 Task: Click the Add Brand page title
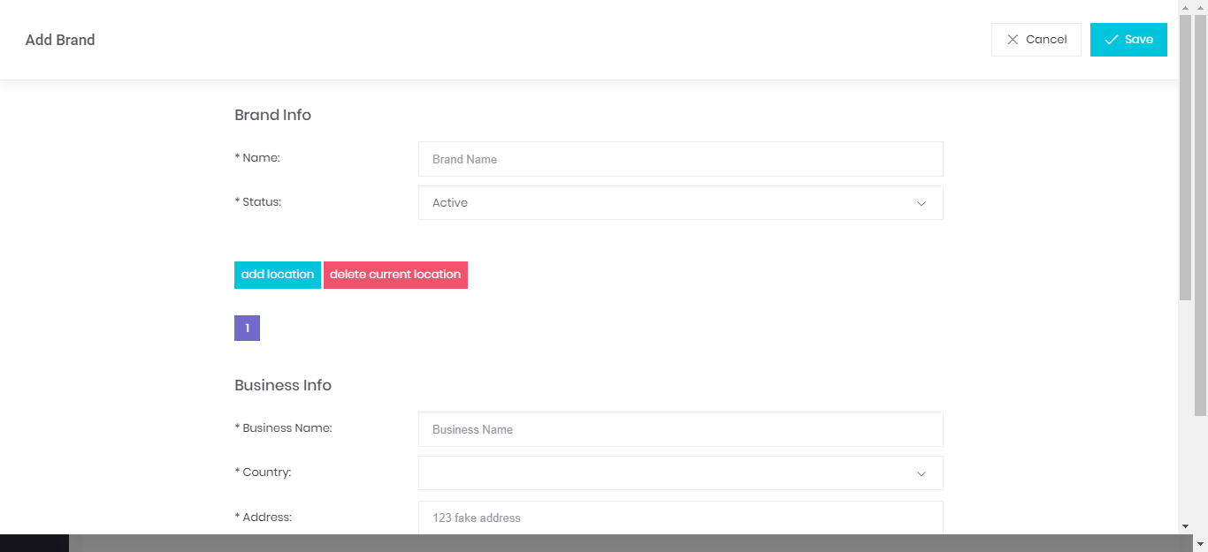(x=60, y=40)
